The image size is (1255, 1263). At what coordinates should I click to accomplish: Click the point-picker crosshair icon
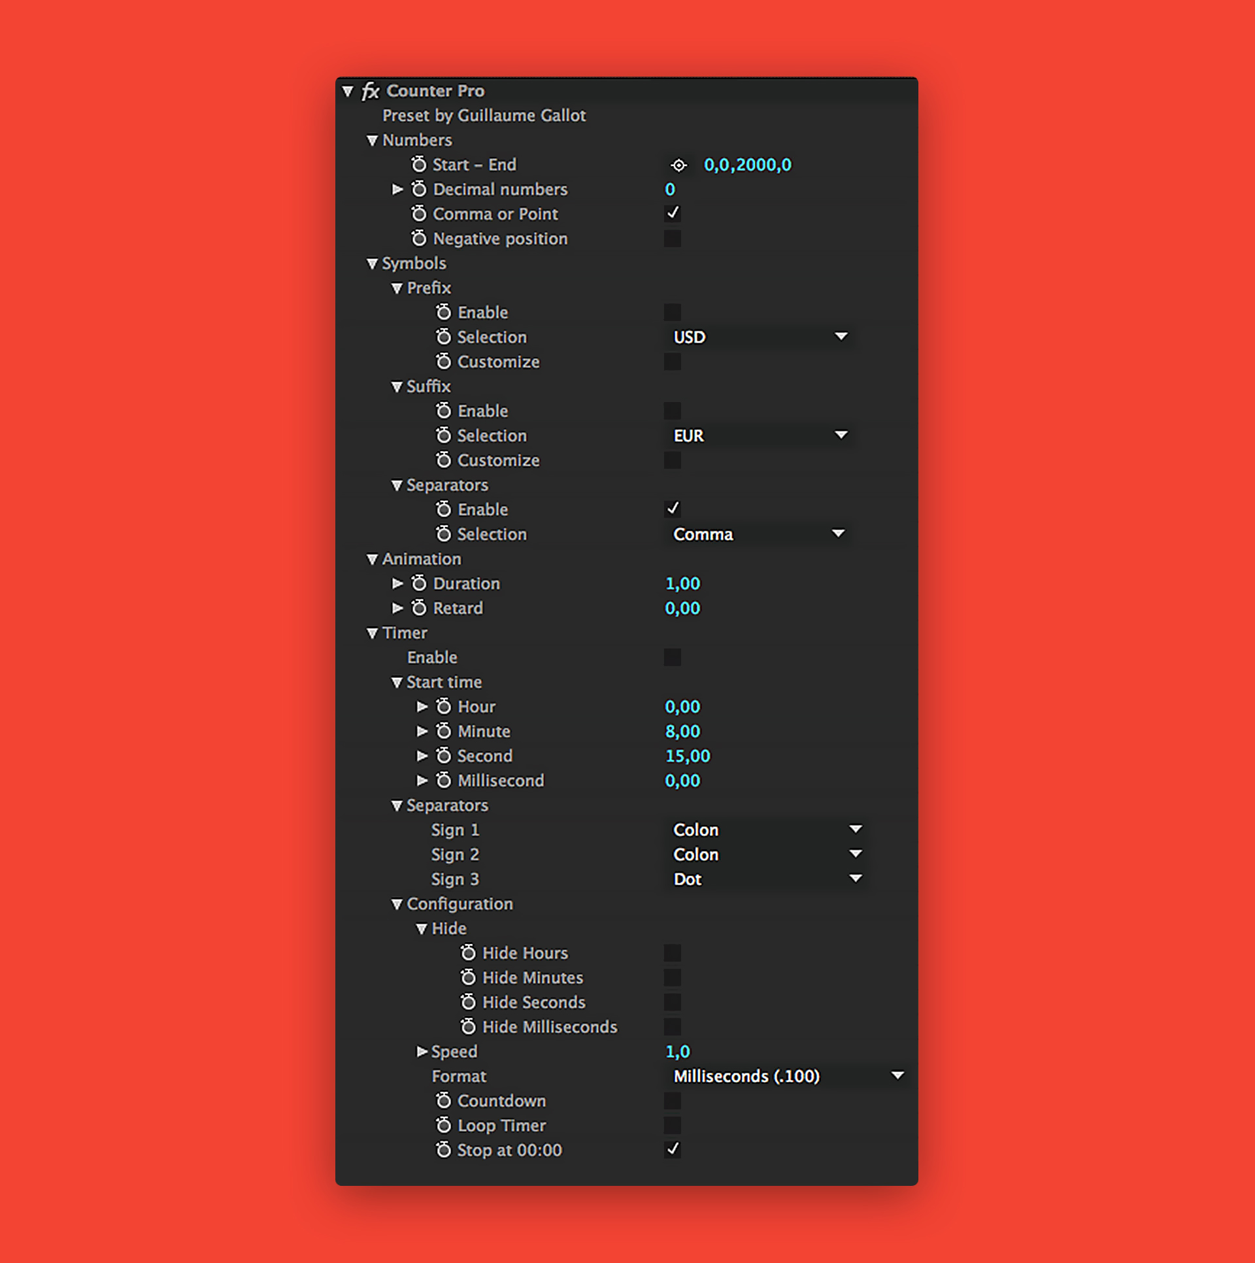tap(679, 165)
